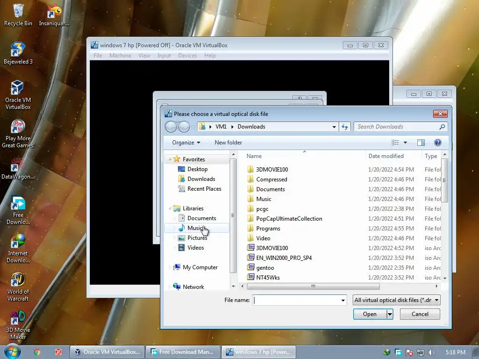
Task: Click the forward navigation arrow in dialog
Action: click(x=184, y=127)
